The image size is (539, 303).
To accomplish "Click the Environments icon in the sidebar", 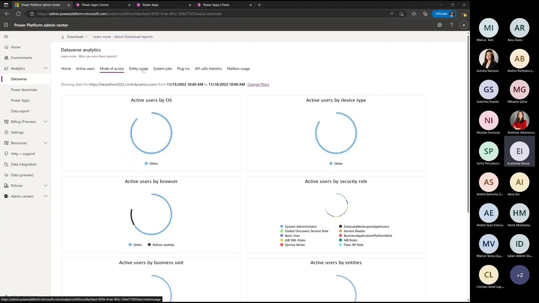I will click(6, 58).
